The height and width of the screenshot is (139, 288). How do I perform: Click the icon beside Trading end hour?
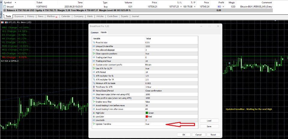(x=94, y=61)
